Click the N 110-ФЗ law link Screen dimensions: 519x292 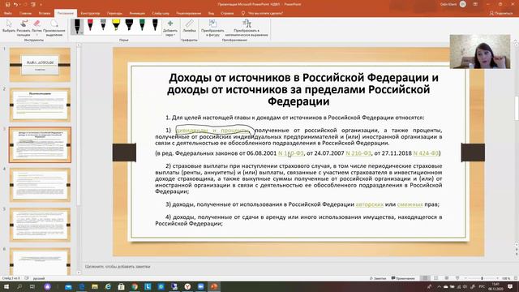pos(290,153)
